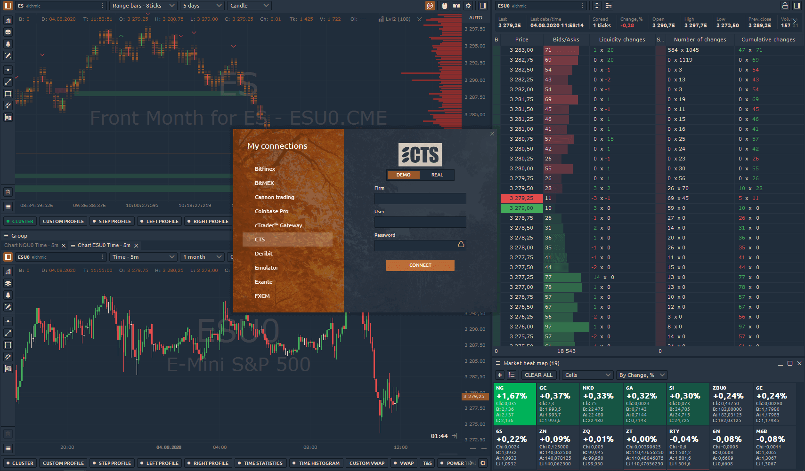
Task: Expand more quote columns arrow in DOM header
Action: [795, 22]
